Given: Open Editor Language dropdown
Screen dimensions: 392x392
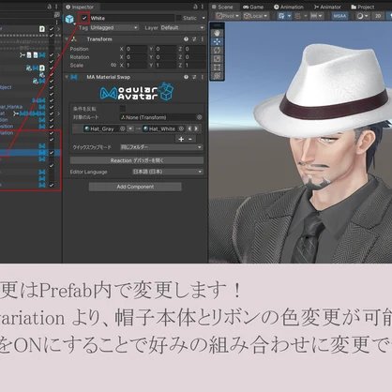Looking at the screenshot, I should pyautogui.click(x=168, y=172).
